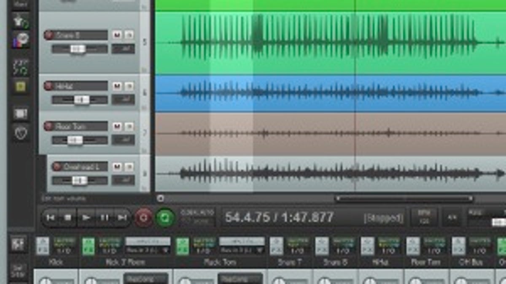The height and width of the screenshot is (284, 506).
Task: Click the button right of HiHat fader
Action: pos(123,100)
